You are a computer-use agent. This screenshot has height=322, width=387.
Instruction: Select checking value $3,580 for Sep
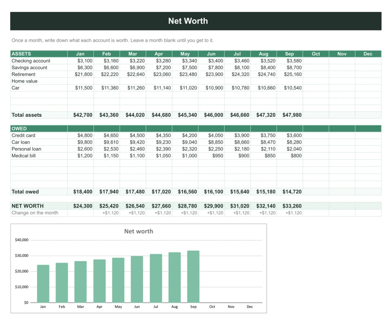click(290, 61)
